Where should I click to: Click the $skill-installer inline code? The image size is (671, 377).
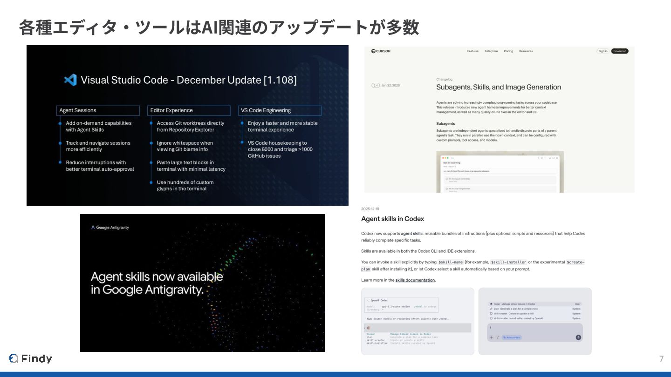pyautogui.click(x=508, y=262)
